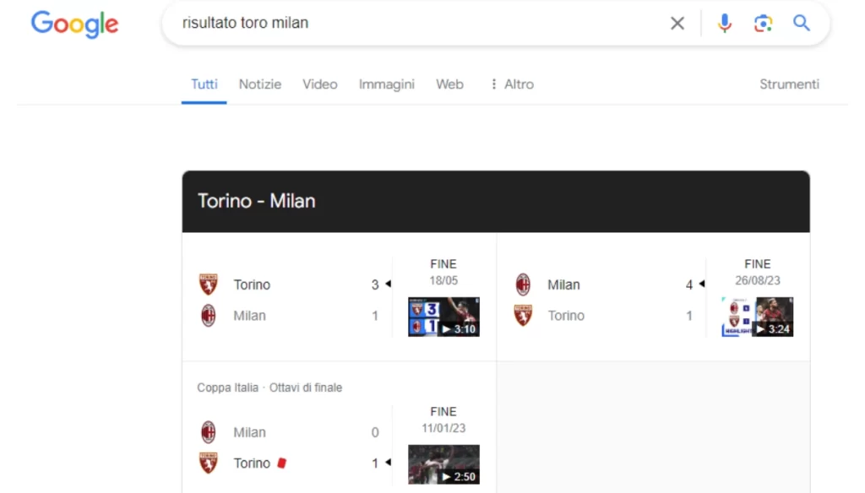
Task: Open search Strumenti options
Action: coord(788,84)
